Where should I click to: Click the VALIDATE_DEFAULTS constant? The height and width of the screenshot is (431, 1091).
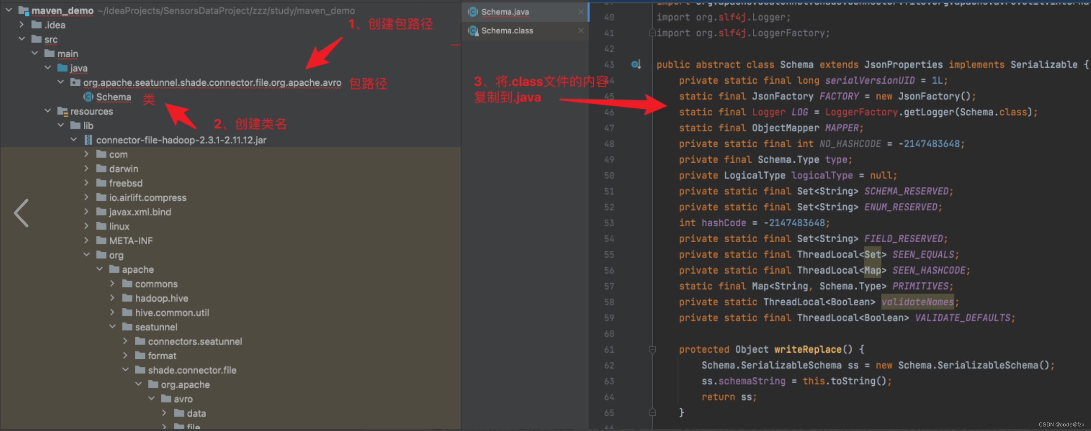(963, 318)
